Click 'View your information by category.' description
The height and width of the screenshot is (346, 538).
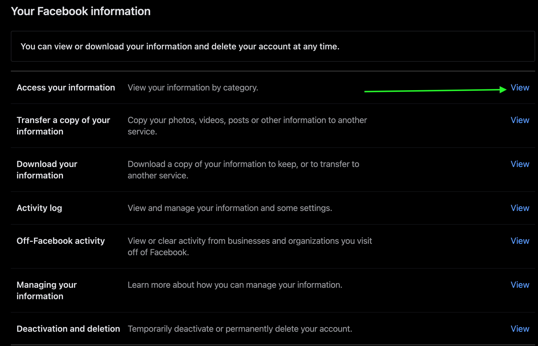(x=193, y=88)
